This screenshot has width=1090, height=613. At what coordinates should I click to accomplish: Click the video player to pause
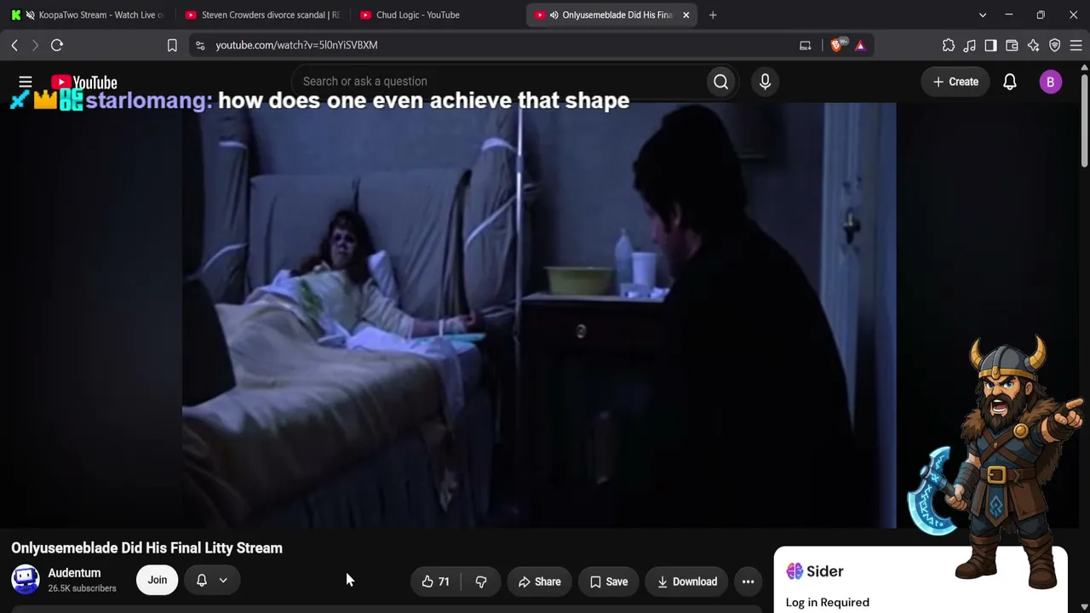point(539,315)
